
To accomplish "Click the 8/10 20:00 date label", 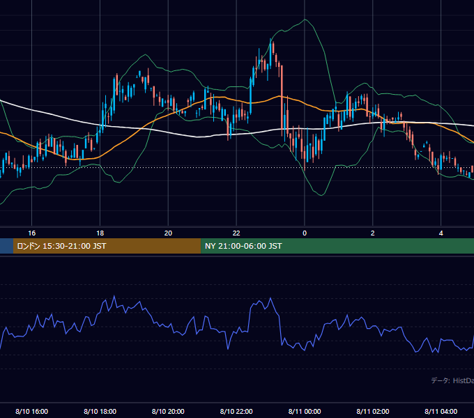I will pos(168,411).
